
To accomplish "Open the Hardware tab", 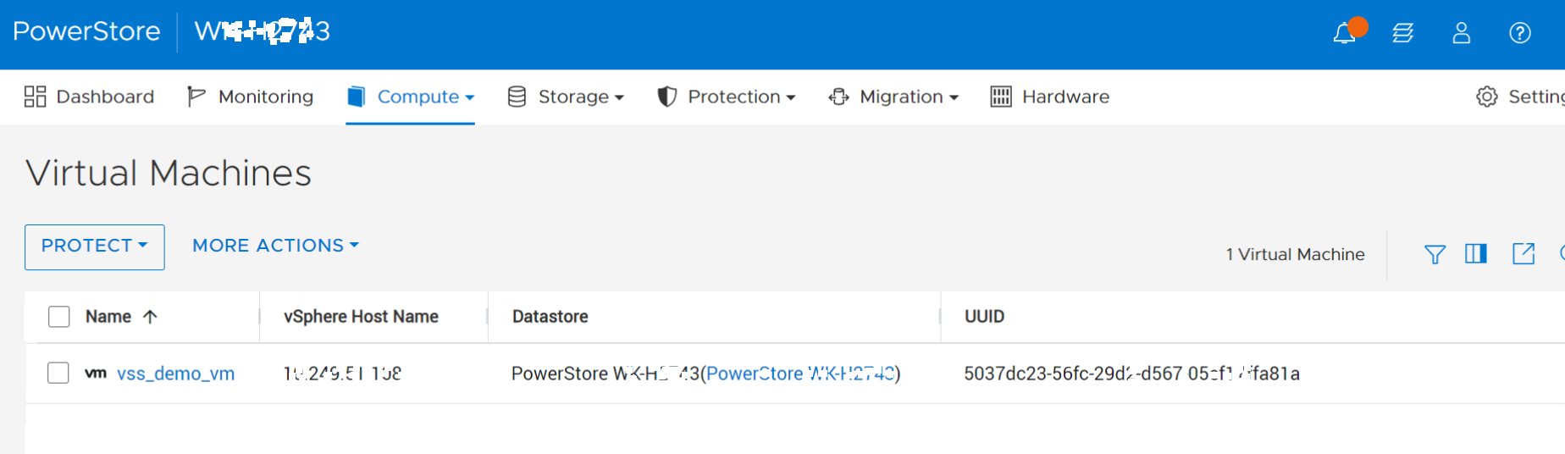I will click(1050, 97).
